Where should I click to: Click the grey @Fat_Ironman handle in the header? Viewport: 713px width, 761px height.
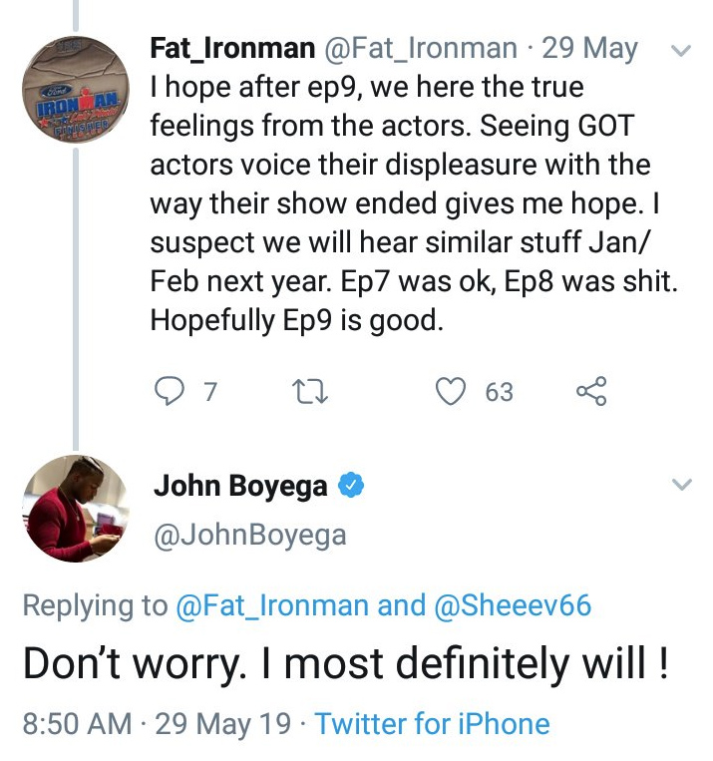click(419, 48)
